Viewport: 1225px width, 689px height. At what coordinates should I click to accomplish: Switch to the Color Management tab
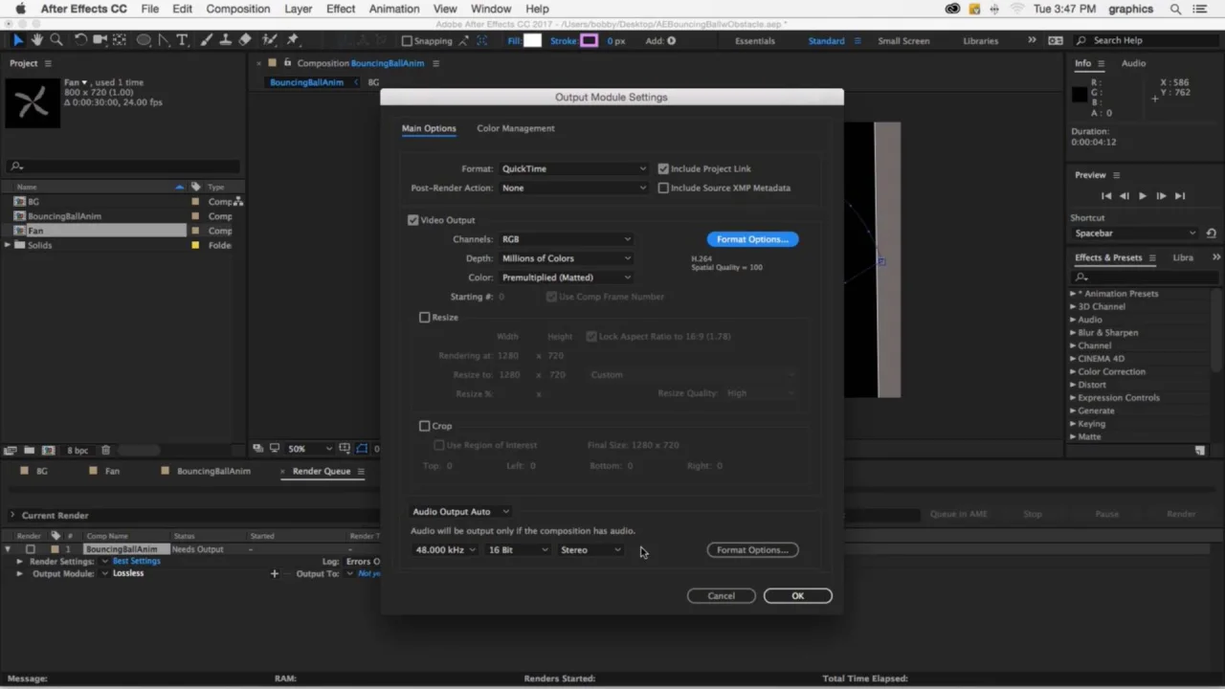point(516,128)
